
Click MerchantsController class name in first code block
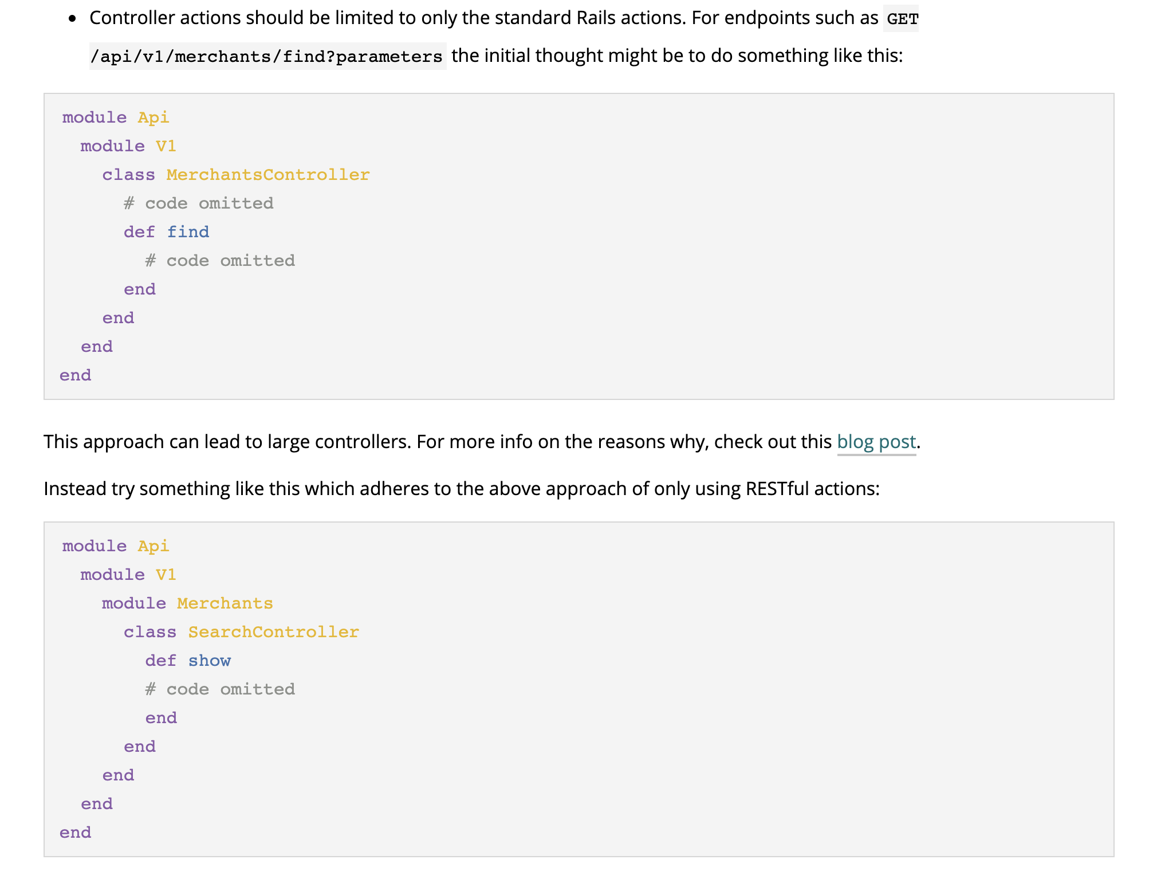268,174
